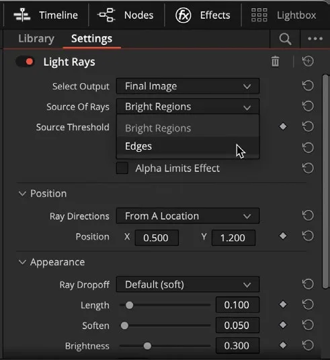Enable the Alpha Limits Effect checkbox
Image resolution: width=330 pixels, height=360 pixels.
click(122, 168)
